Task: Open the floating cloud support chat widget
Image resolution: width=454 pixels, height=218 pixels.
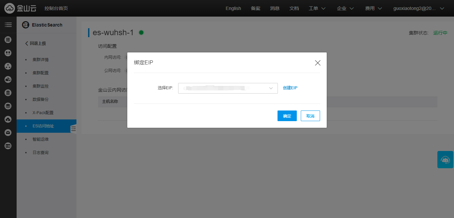Action: (445, 160)
